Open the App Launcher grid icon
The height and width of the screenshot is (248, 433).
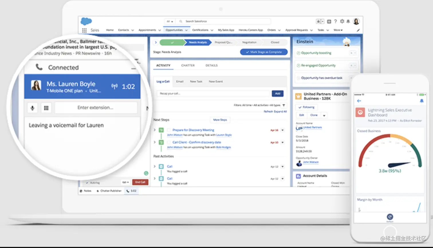click(x=84, y=30)
